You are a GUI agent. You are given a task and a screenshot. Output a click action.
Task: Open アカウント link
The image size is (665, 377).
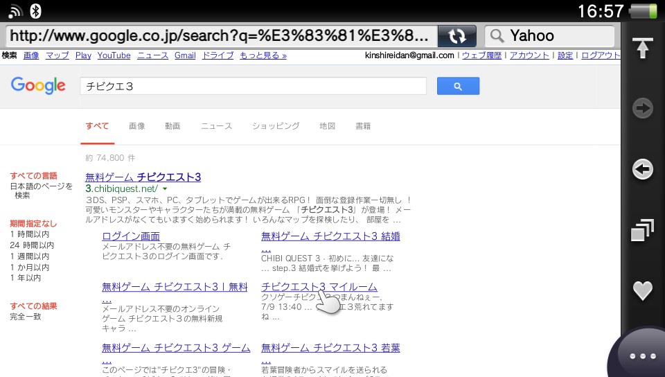[529, 55]
